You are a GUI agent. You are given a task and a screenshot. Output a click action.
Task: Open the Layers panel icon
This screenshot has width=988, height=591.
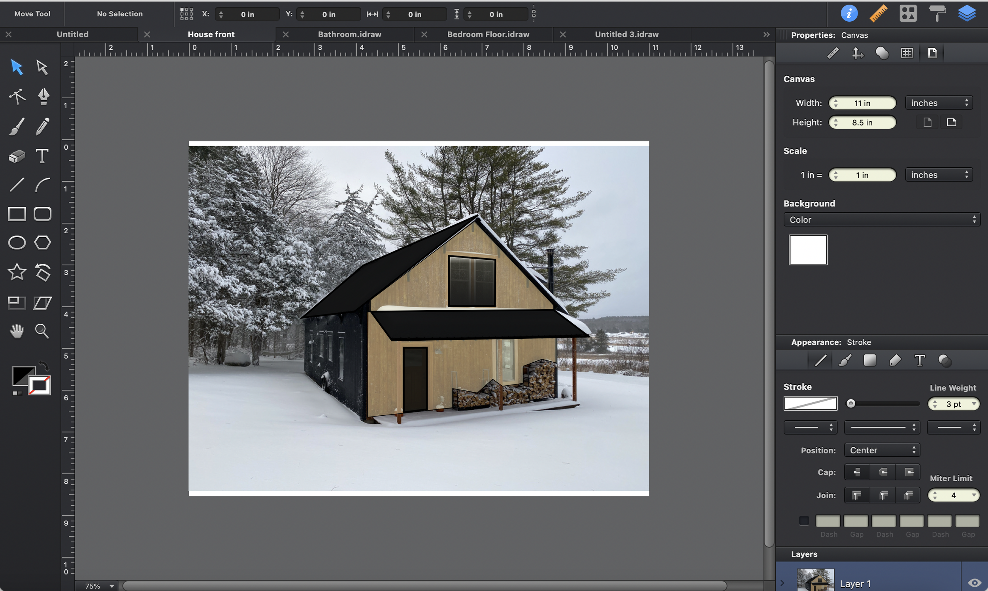[967, 13]
